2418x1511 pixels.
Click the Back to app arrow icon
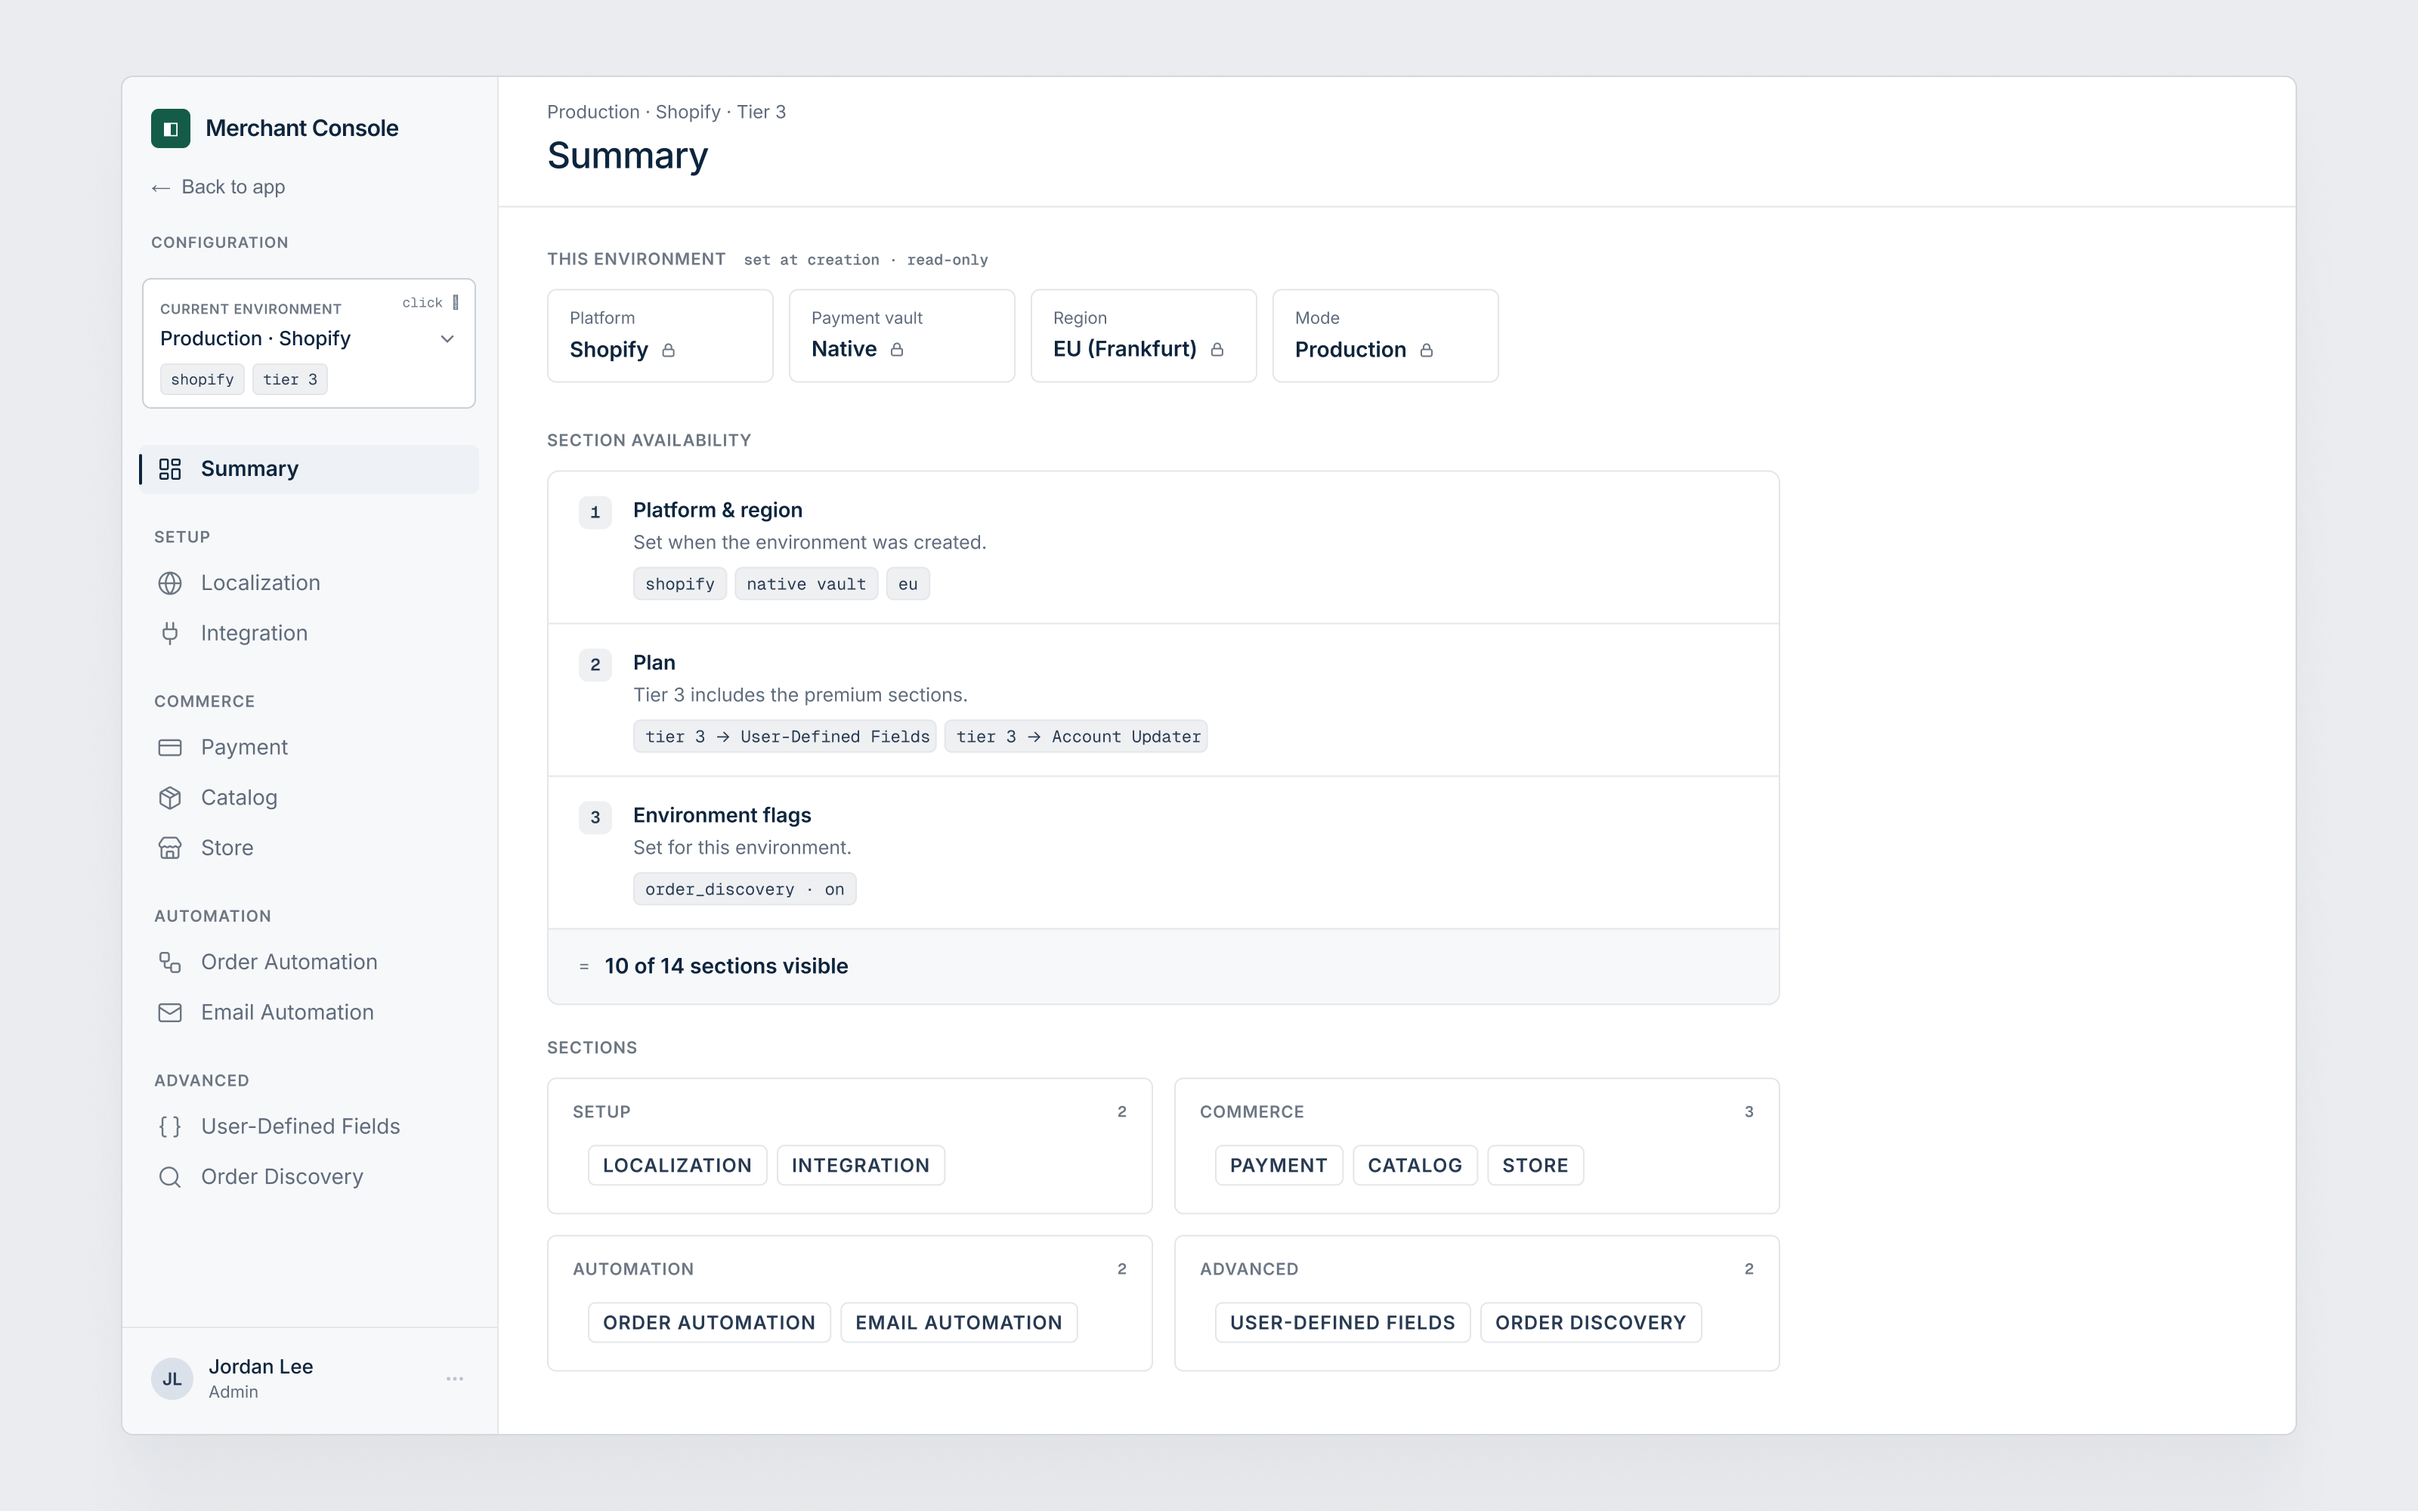[x=161, y=188]
